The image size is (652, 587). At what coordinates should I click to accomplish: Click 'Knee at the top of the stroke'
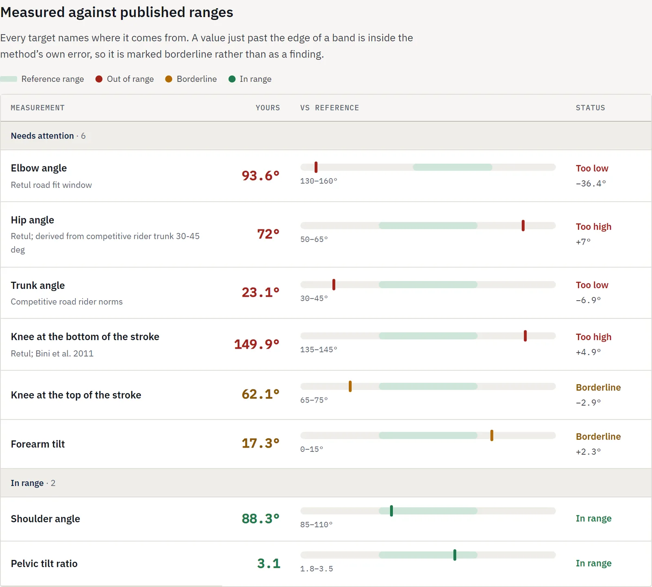click(76, 395)
